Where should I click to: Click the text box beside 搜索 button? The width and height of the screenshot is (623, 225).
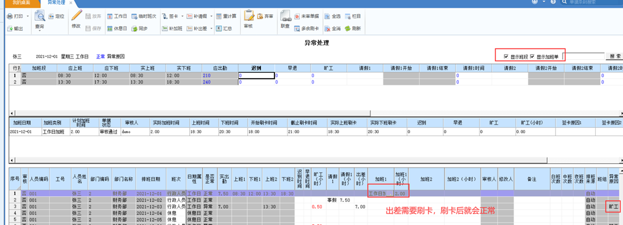(x=583, y=57)
